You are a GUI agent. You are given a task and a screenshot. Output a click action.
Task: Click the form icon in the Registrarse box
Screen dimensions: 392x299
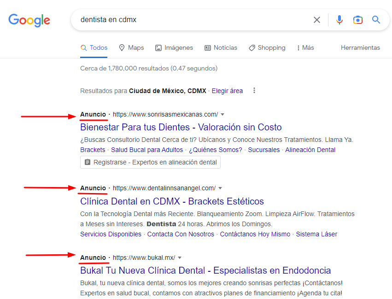click(x=87, y=162)
